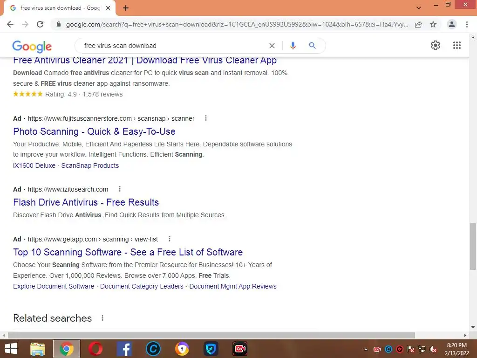Open Photo Scanning - Quick & Easy-To-Use ad
The image size is (477, 358).
pyautogui.click(x=94, y=131)
